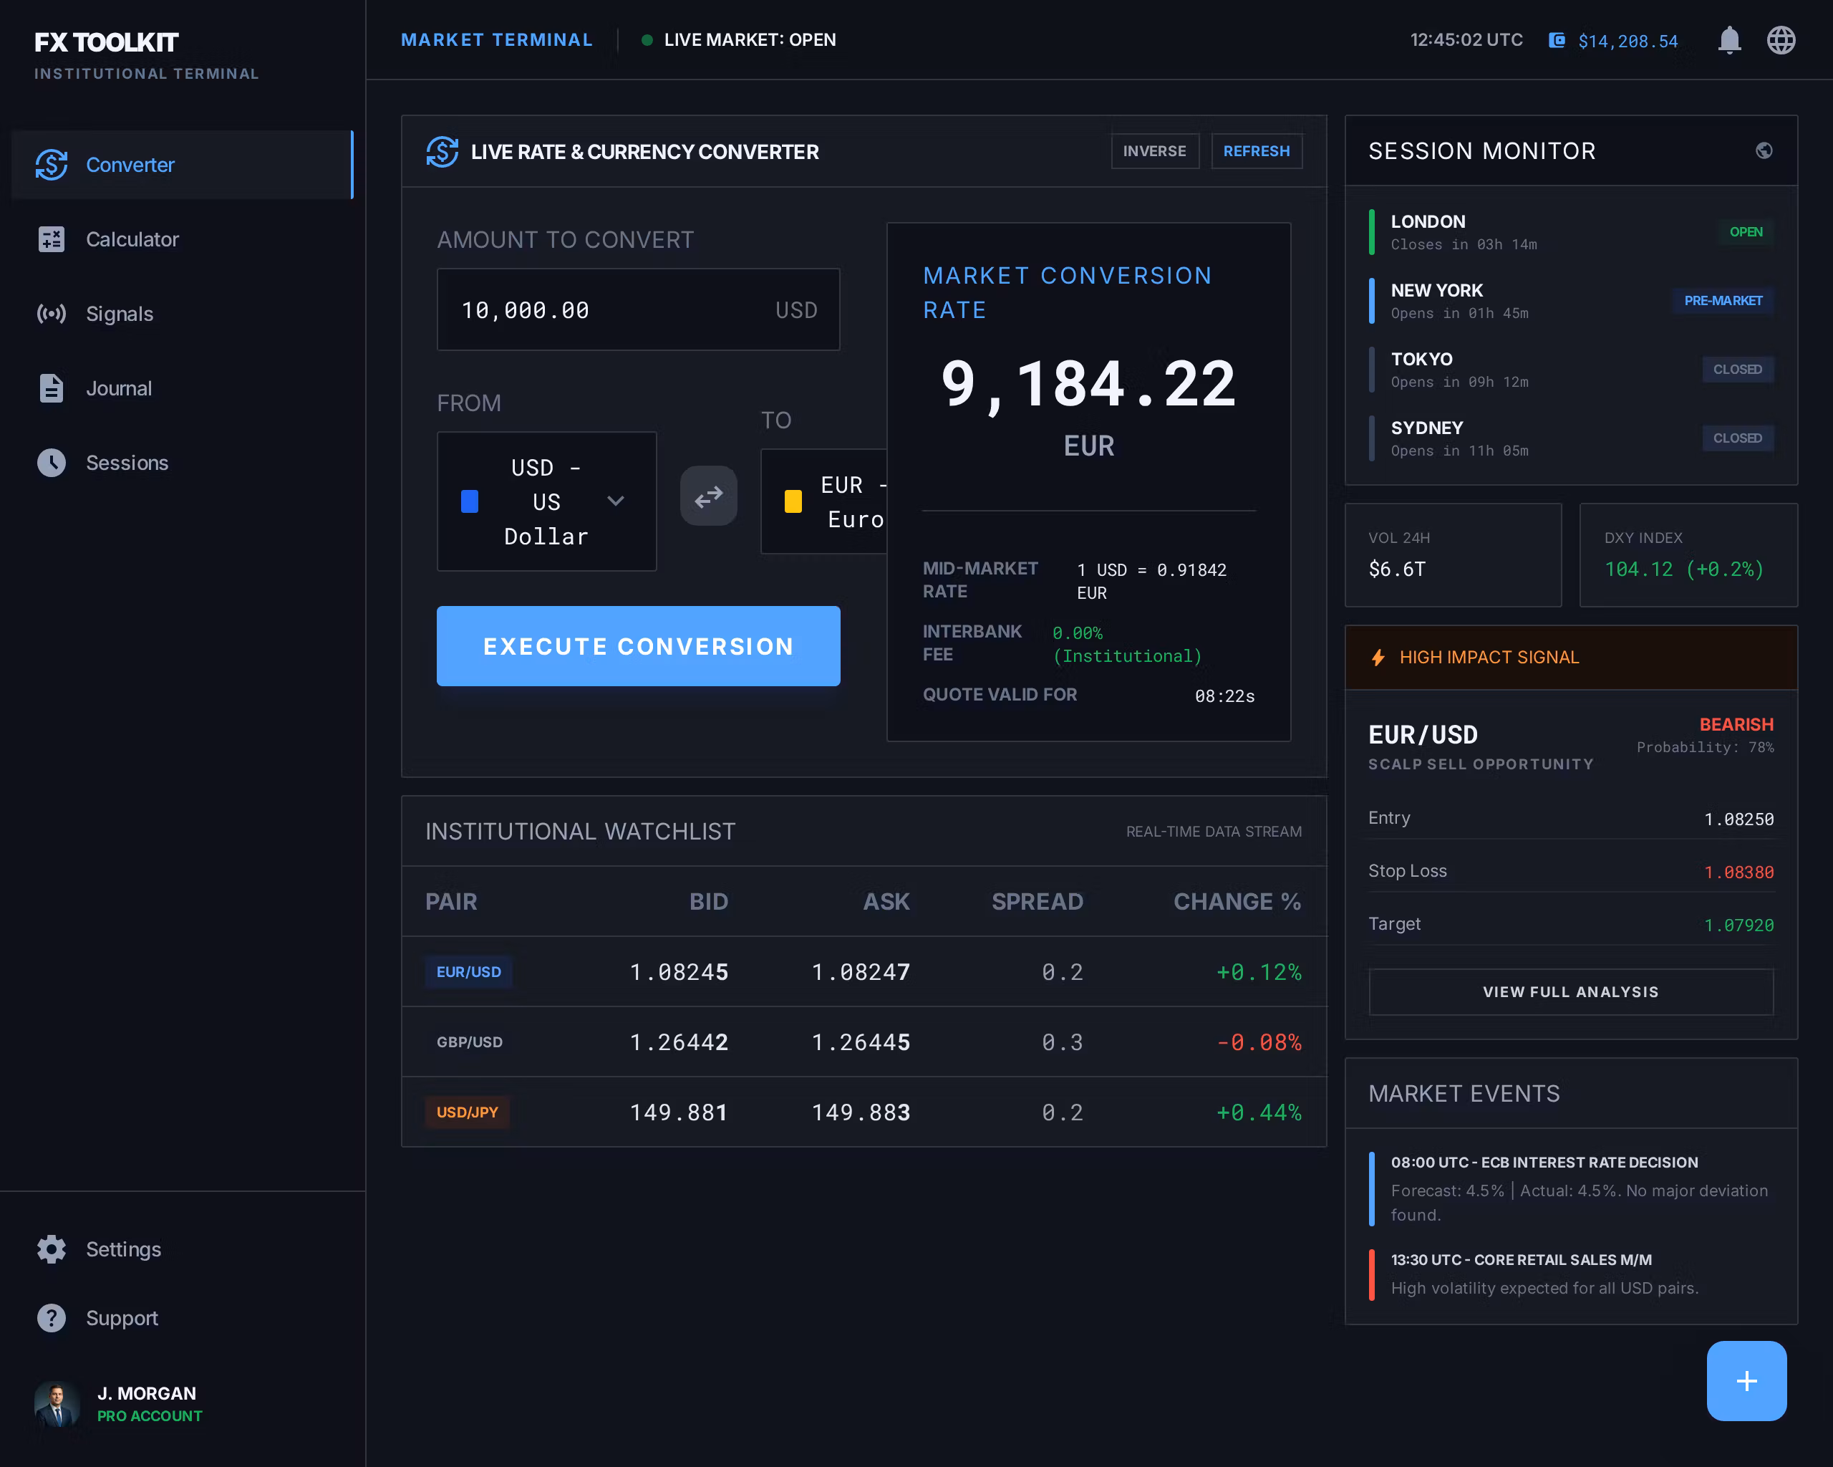Screen dimensions: 1833x1467
Task: Click the BEARISH signal label
Action: click(1736, 723)
